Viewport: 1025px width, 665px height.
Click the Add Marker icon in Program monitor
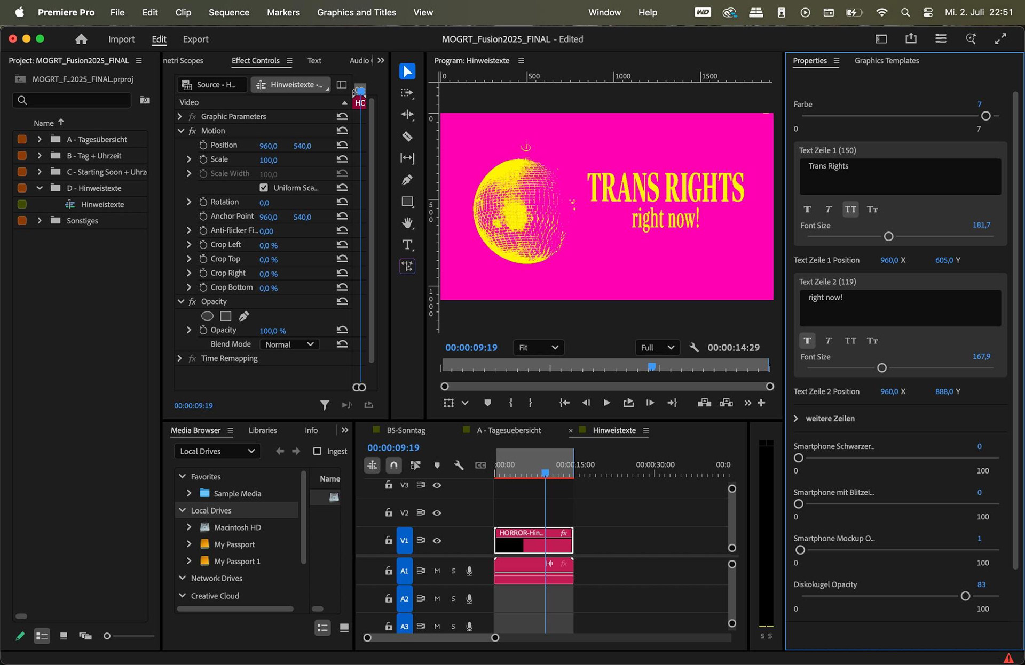pos(487,403)
